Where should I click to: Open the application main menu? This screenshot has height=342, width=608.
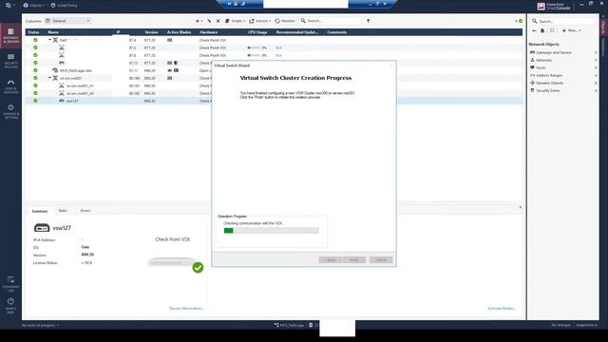(9, 6)
